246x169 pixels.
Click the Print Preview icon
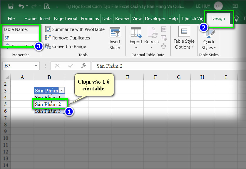point(47,6)
